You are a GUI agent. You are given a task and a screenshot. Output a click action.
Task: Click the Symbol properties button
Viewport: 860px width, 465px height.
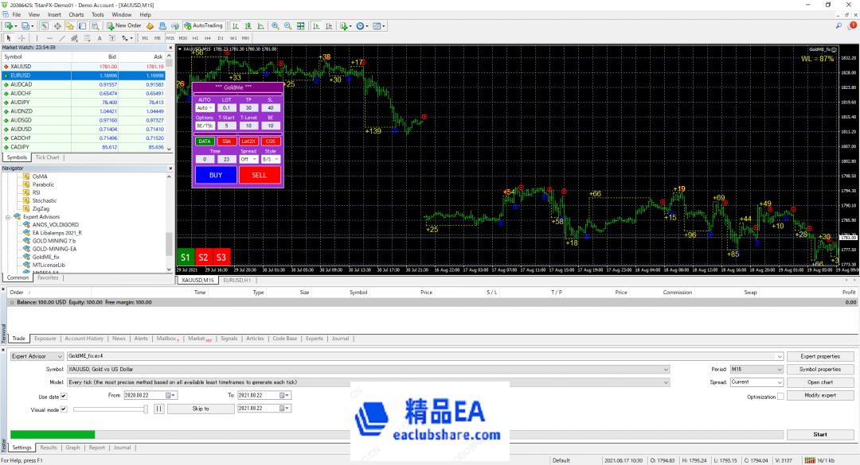click(820, 369)
